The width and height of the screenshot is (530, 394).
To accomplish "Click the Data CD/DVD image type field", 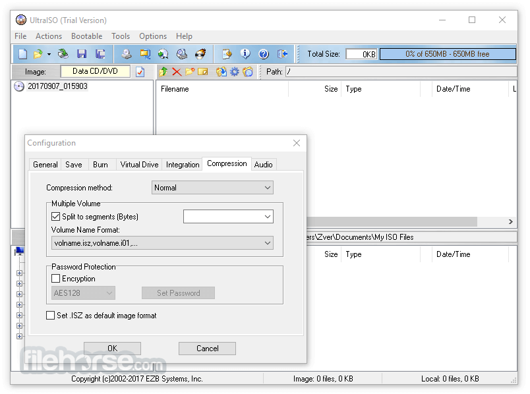I will pos(96,71).
